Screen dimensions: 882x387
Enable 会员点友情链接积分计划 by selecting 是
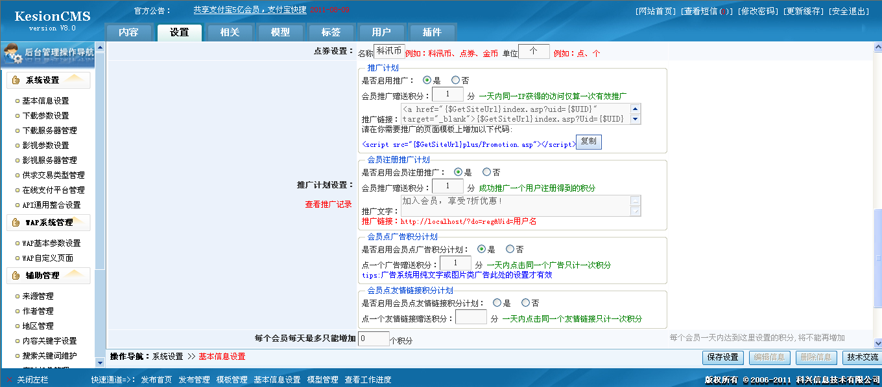coord(497,303)
